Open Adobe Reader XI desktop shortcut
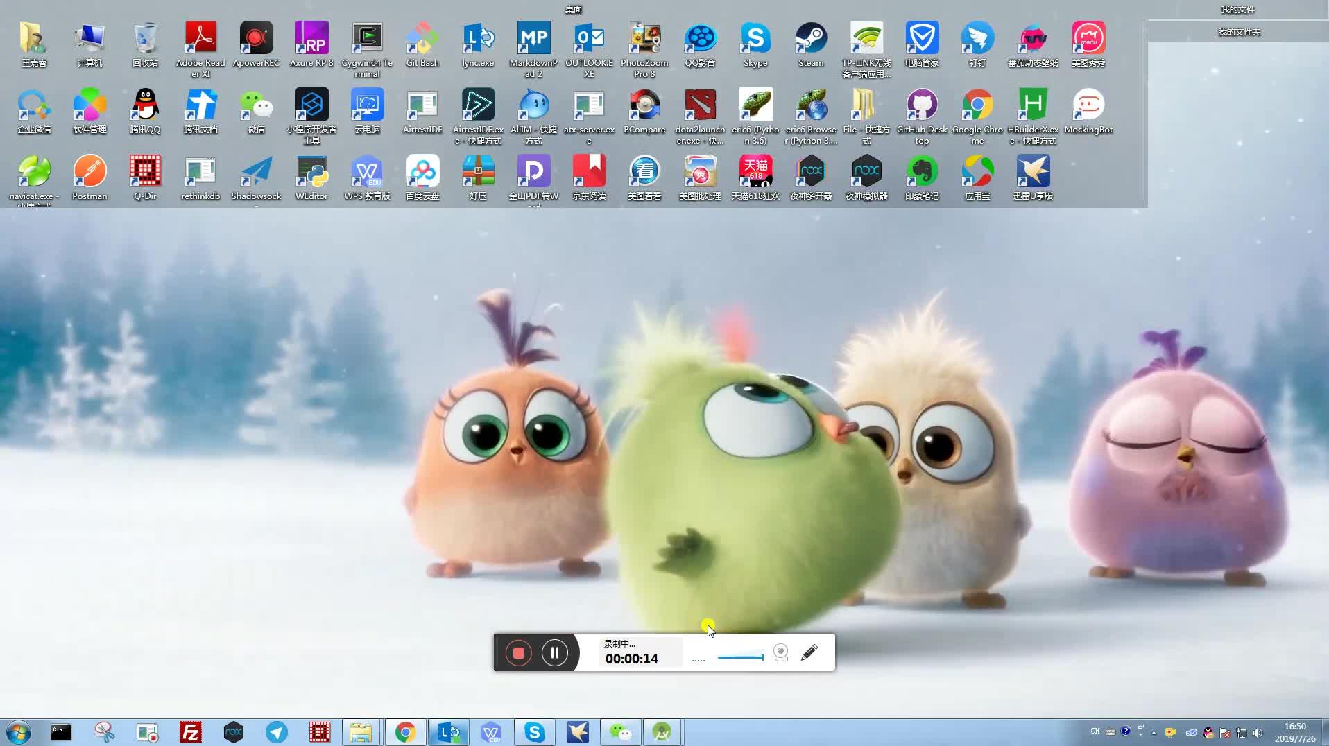This screenshot has width=1329, height=746. point(200,49)
